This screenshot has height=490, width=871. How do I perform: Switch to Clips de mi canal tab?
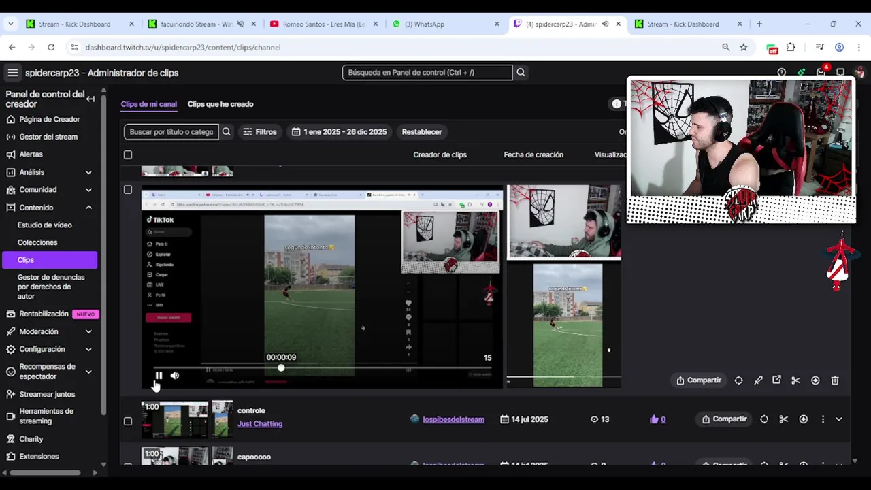coord(148,104)
